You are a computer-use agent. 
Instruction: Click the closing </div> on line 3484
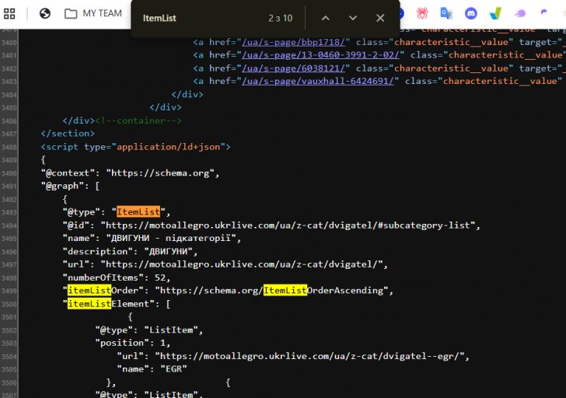[x=187, y=95]
